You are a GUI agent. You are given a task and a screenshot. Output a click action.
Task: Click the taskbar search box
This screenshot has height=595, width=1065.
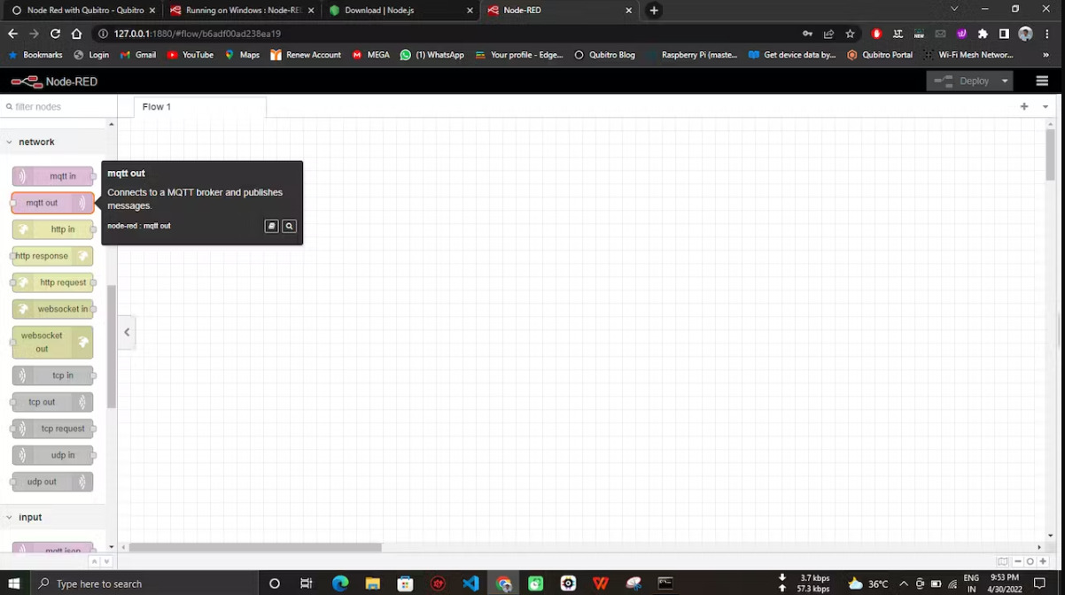pos(144,583)
